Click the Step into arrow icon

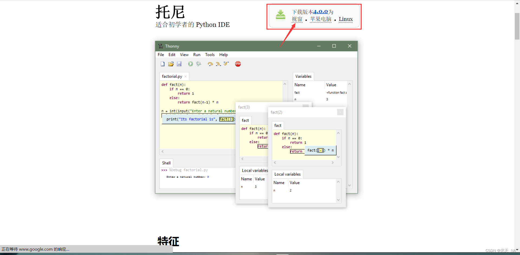click(x=218, y=64)
